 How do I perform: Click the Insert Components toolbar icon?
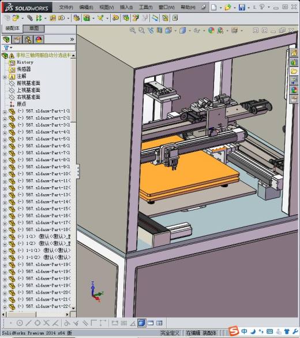tap(16, 18)
